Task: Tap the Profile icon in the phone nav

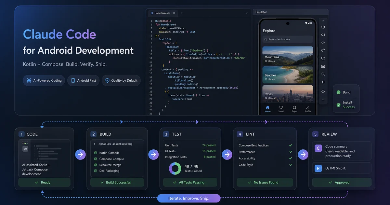Action: point(307,107)
